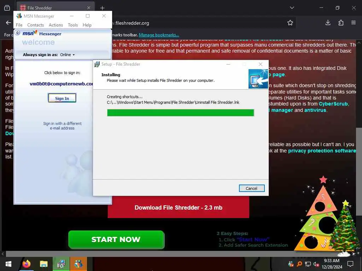362x271 pixels.
Task: Select the vm0b0t account email in Messenger
Action: [x=62, y=84]
